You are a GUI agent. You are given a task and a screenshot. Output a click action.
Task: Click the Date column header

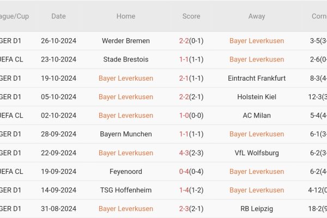[58, 16]
